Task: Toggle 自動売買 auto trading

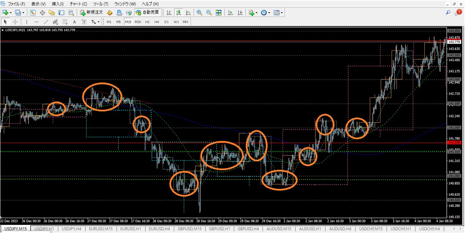Action: (x=147, y=13)
